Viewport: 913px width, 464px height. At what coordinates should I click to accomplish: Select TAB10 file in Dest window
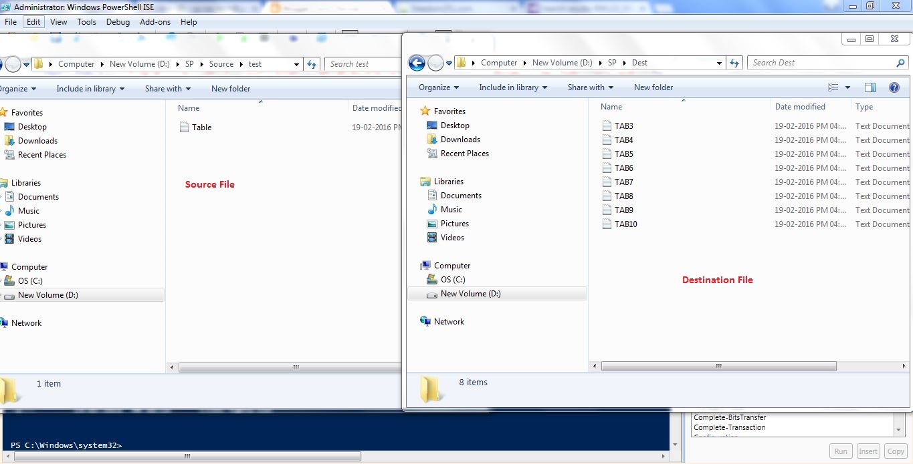pos(619,224)
